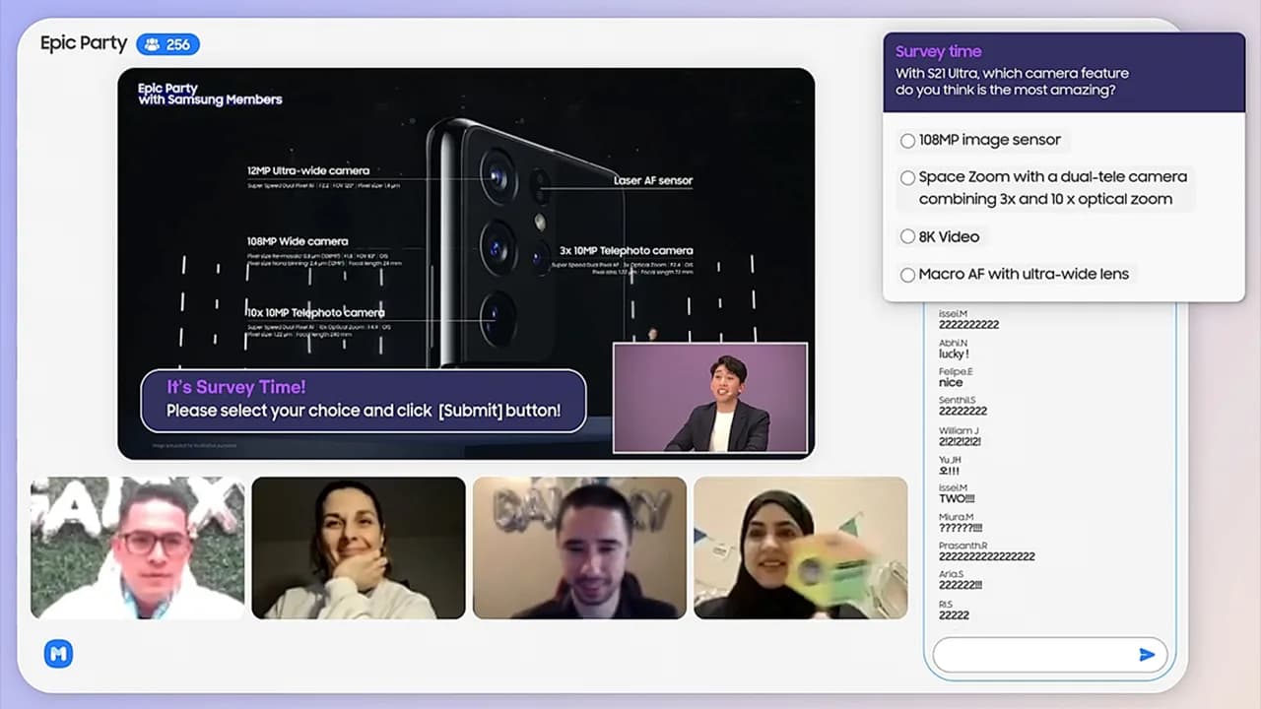This screenshot has height=709, width=1261.
Task: Click Prasanth.R's chat message of 2s
Action: [986, 556]
